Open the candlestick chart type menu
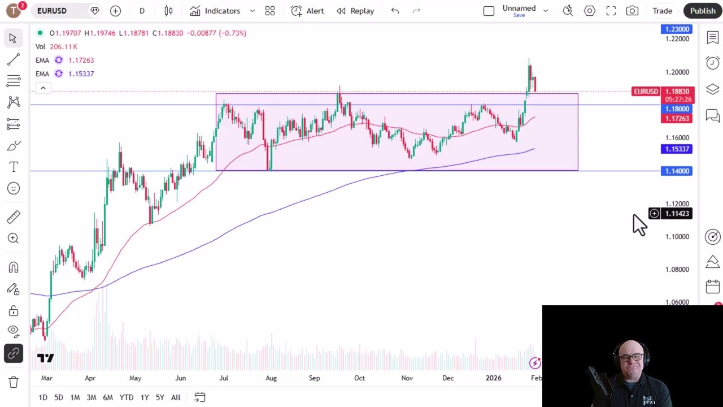Screen dimensions: 723x407 [x=168, y=11]
